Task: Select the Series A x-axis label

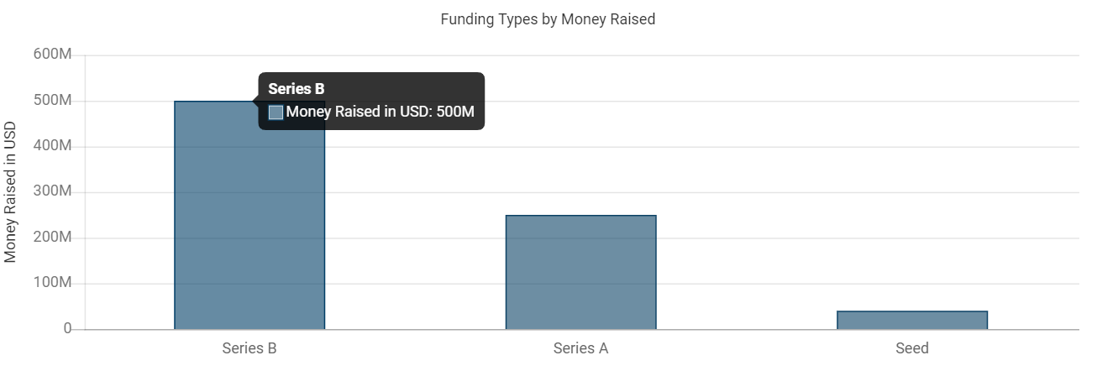Action: [x=580, y=348]
